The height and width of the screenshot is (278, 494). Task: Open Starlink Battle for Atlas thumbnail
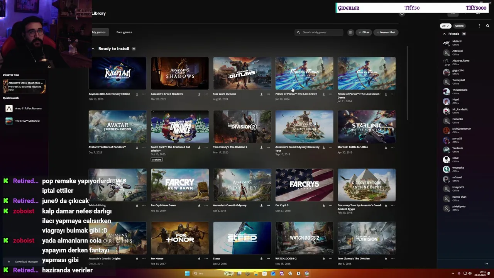pos(367,127)
